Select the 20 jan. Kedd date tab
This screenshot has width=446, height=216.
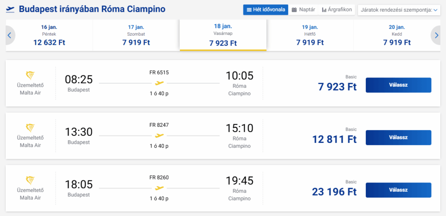click(x=397, y=35)
